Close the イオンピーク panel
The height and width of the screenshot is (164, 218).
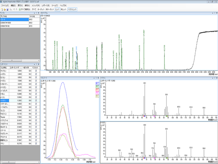coord(98,78)
